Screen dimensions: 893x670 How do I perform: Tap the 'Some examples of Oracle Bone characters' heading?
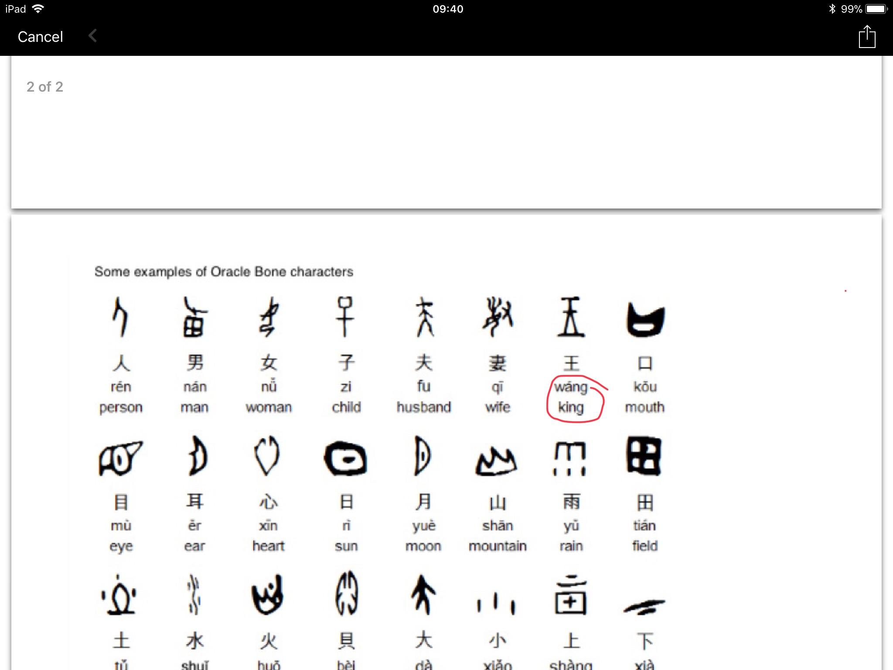click(224, 272)
